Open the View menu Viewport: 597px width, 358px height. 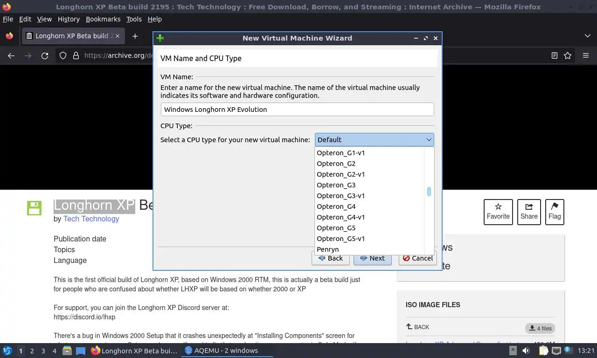coord(44,19)
